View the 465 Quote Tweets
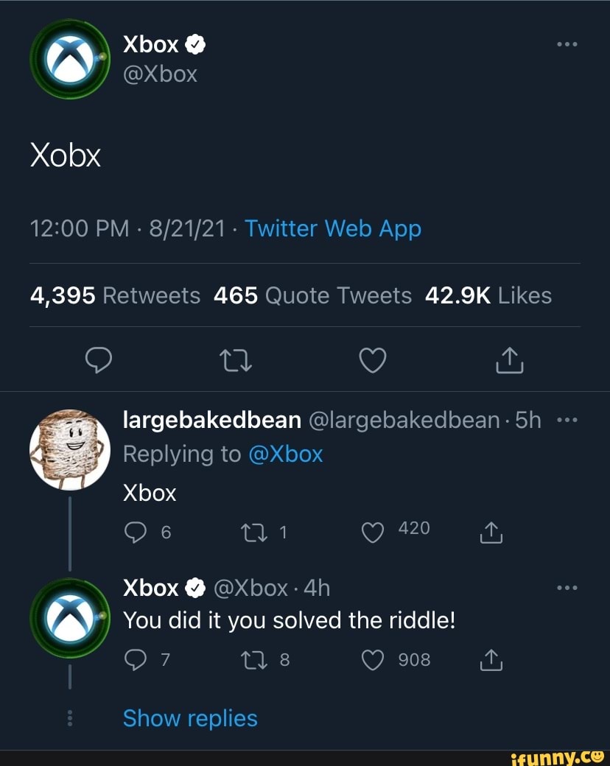 tap(312, 295)
